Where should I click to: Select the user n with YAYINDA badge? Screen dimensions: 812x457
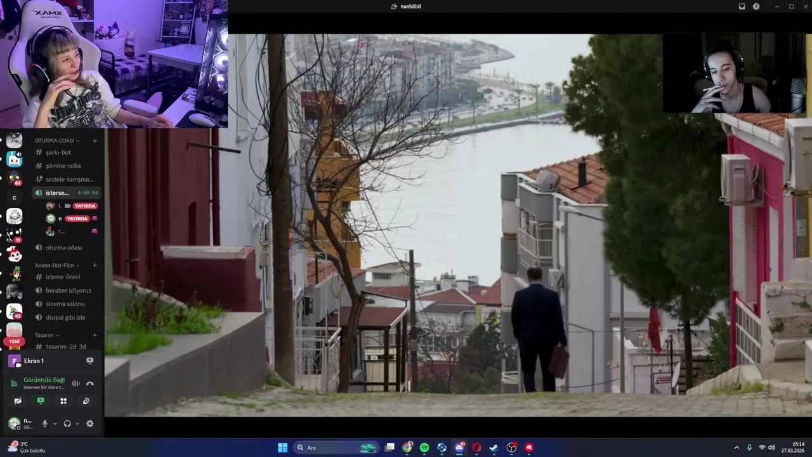coord(71,218)
